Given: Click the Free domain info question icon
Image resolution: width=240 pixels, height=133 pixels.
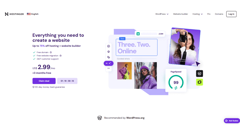Looking at the screenshot, I should coord(51,52).
